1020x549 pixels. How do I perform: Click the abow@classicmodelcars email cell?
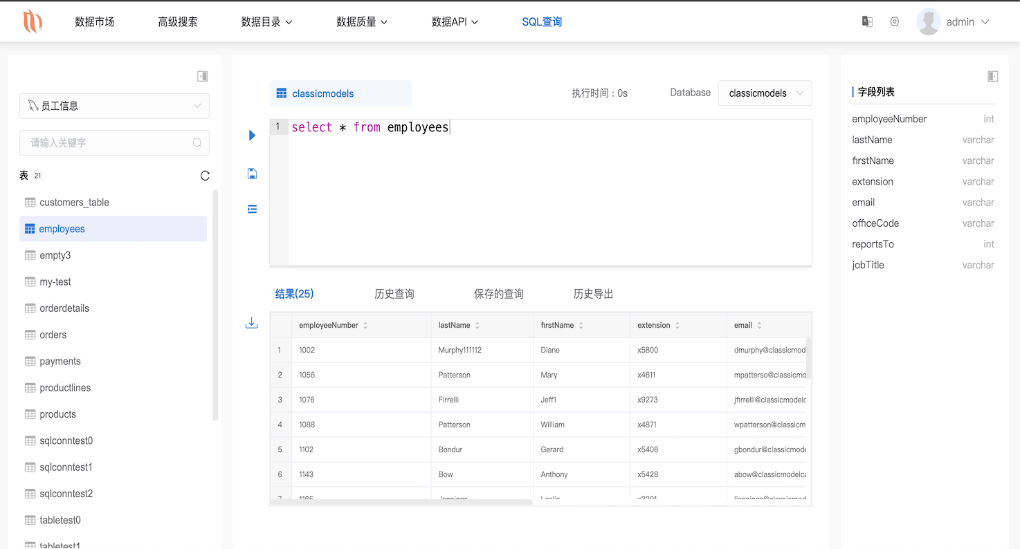coord(770,474)
